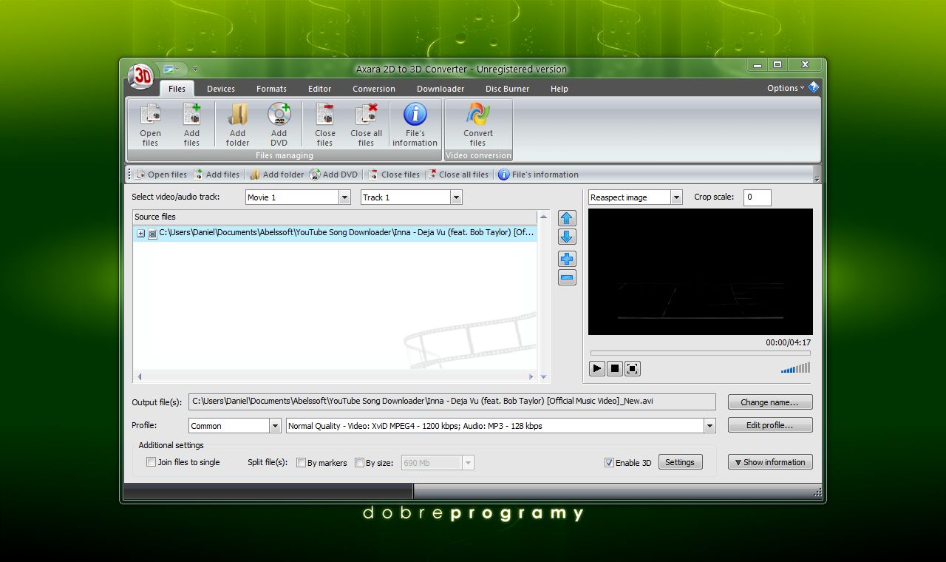Toggle fullscreen preview button

[x=633, y=368]
